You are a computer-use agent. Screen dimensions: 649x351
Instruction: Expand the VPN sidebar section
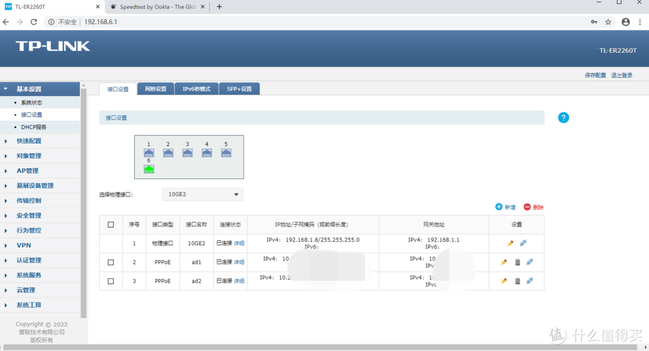point(24,245)
